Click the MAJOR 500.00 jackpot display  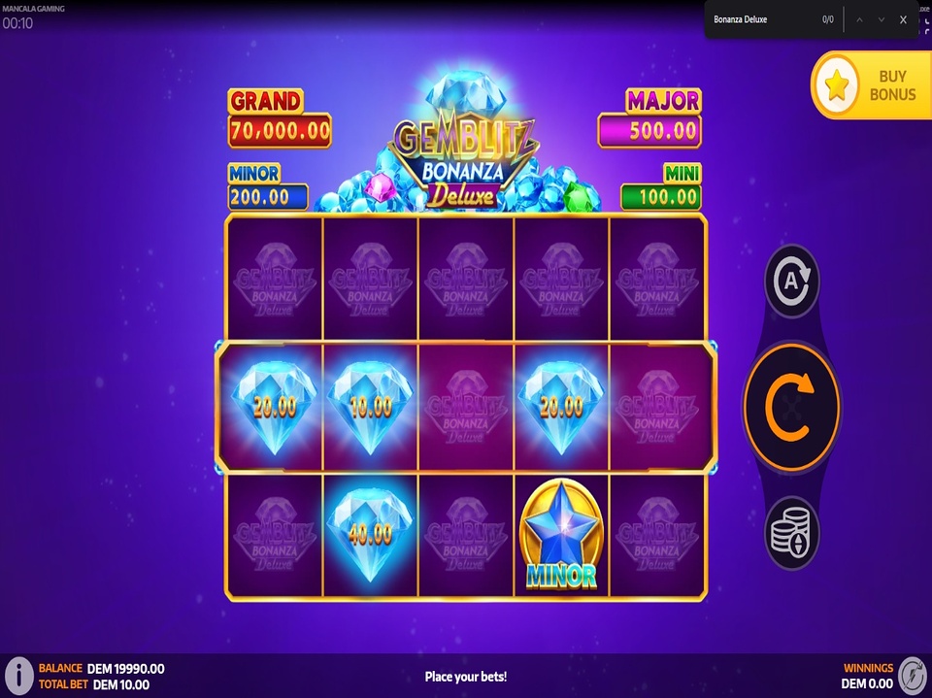point(649,117)
